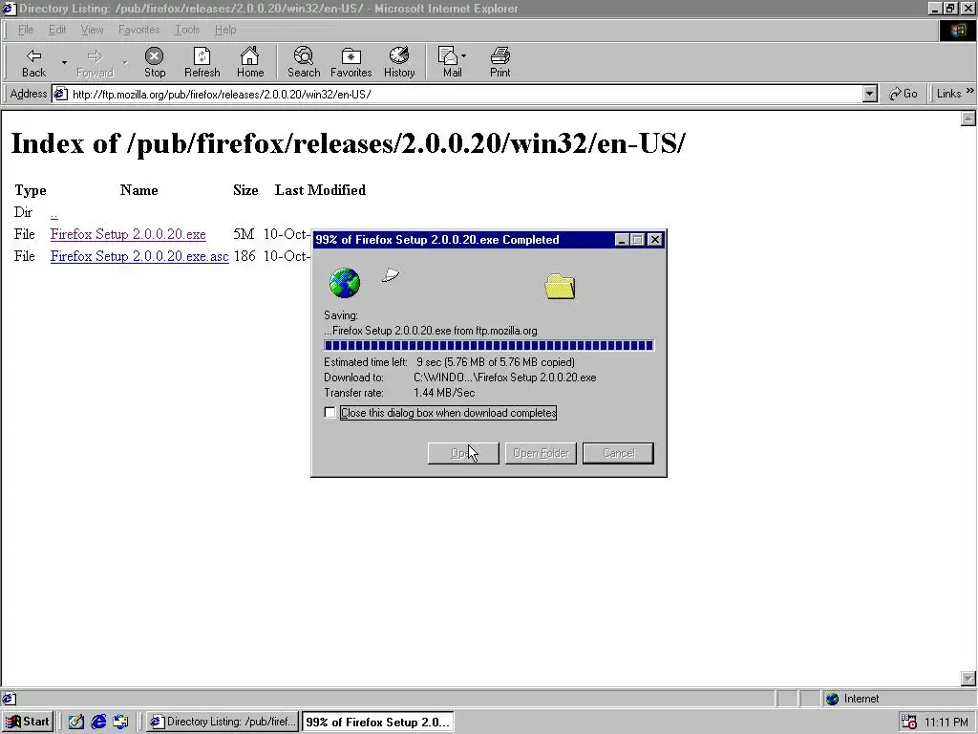Open the View menu
Screen dimensions: 978x734
(x=93, y=30)
